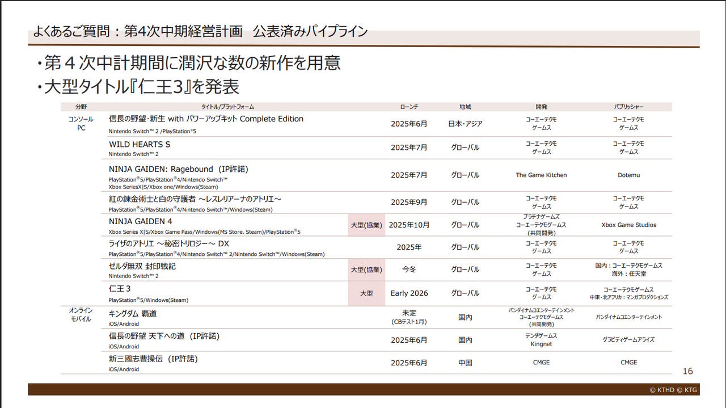Click '2025年6月' in the 新三國志曹操伝 row
The height and width of the screenshot is (408, 726).
click(409, 363)
